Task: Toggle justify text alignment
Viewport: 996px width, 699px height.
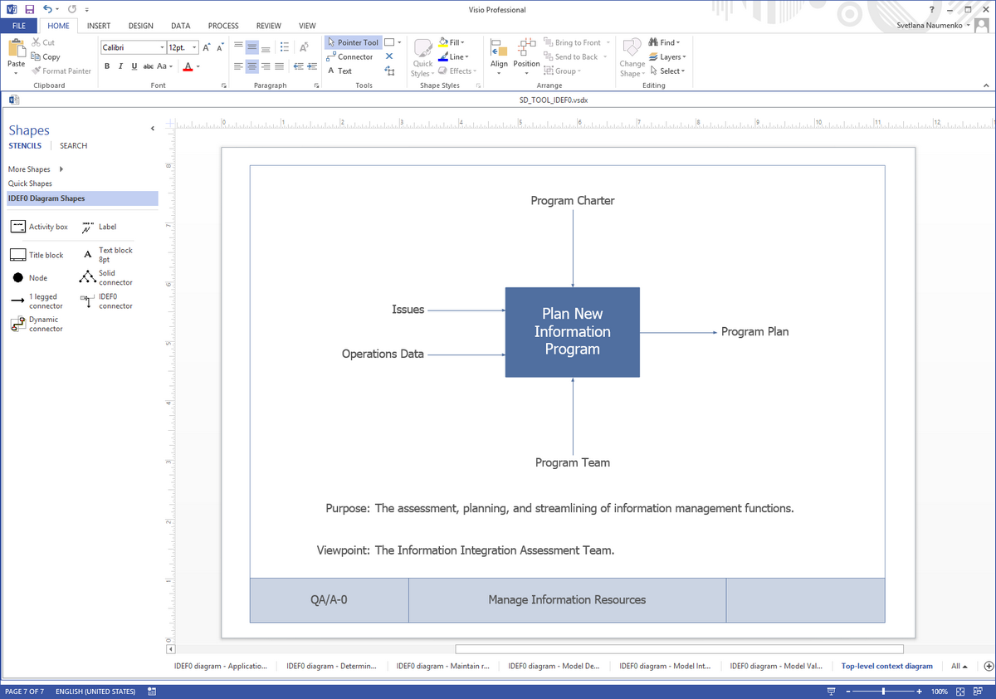Action: 279,66
